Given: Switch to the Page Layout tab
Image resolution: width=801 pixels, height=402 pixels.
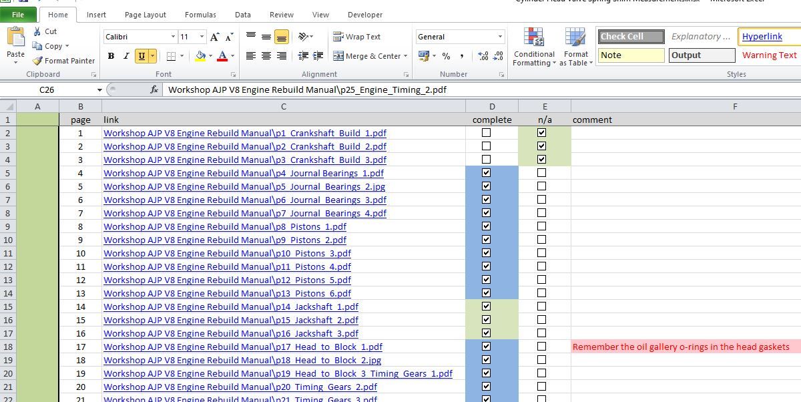Looking at the screenshot, I should [x=146, y=15].
